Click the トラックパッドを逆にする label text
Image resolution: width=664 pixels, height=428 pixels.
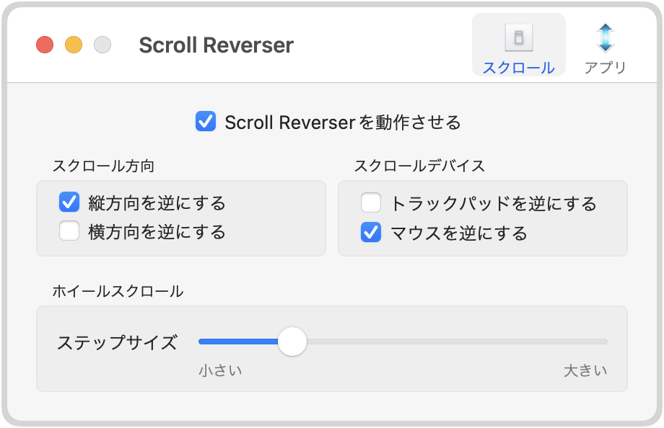coord(494,203)
